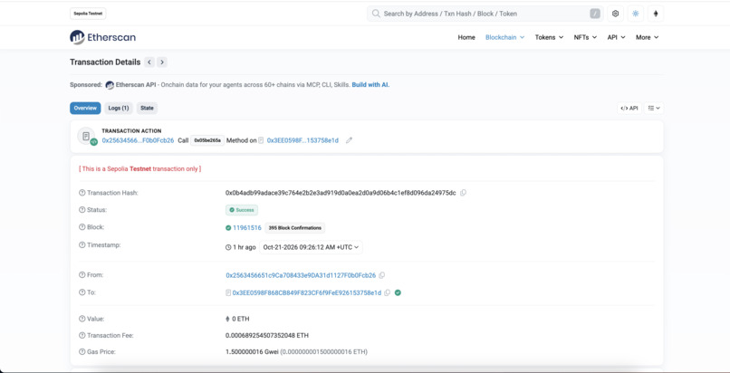Image resolution: width=730 pixels, height=373 pixels.
Task: Go to the Home page
Action: 466,37
